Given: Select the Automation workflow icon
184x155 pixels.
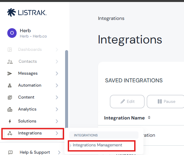Looking at the screenshot, I should (x=10, y=86).
